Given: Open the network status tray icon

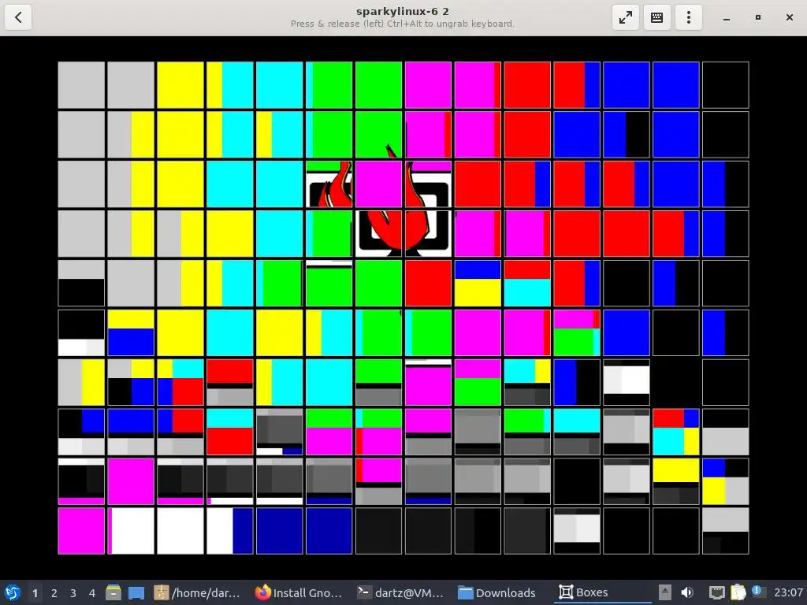Looking at the screenshot, I should tap(716, 592).
